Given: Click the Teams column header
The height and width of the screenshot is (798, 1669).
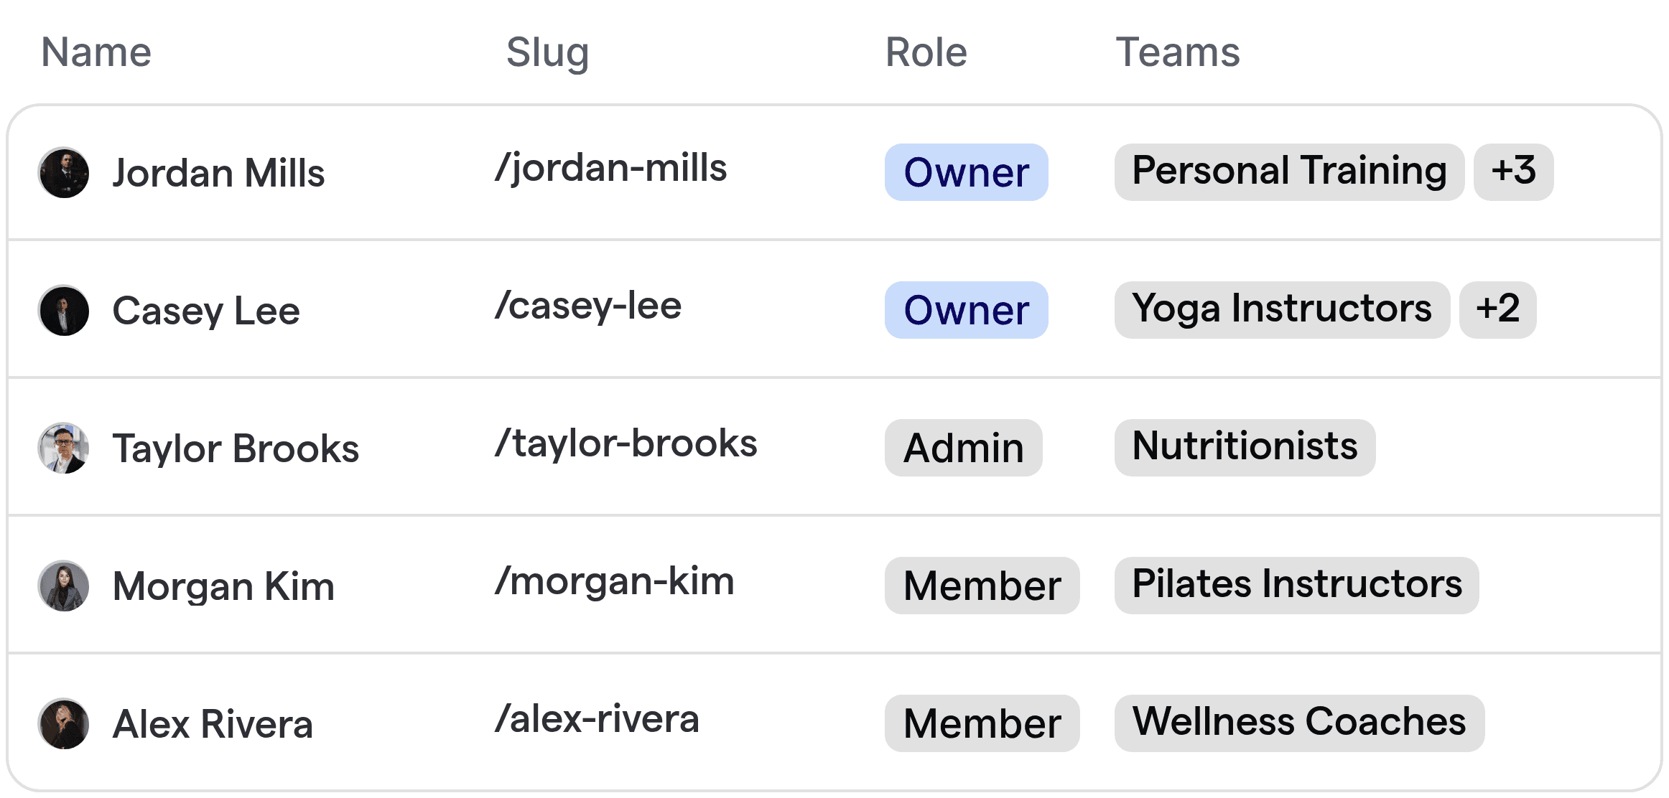Looking at the screenshot, I should tap(1177, 52).
